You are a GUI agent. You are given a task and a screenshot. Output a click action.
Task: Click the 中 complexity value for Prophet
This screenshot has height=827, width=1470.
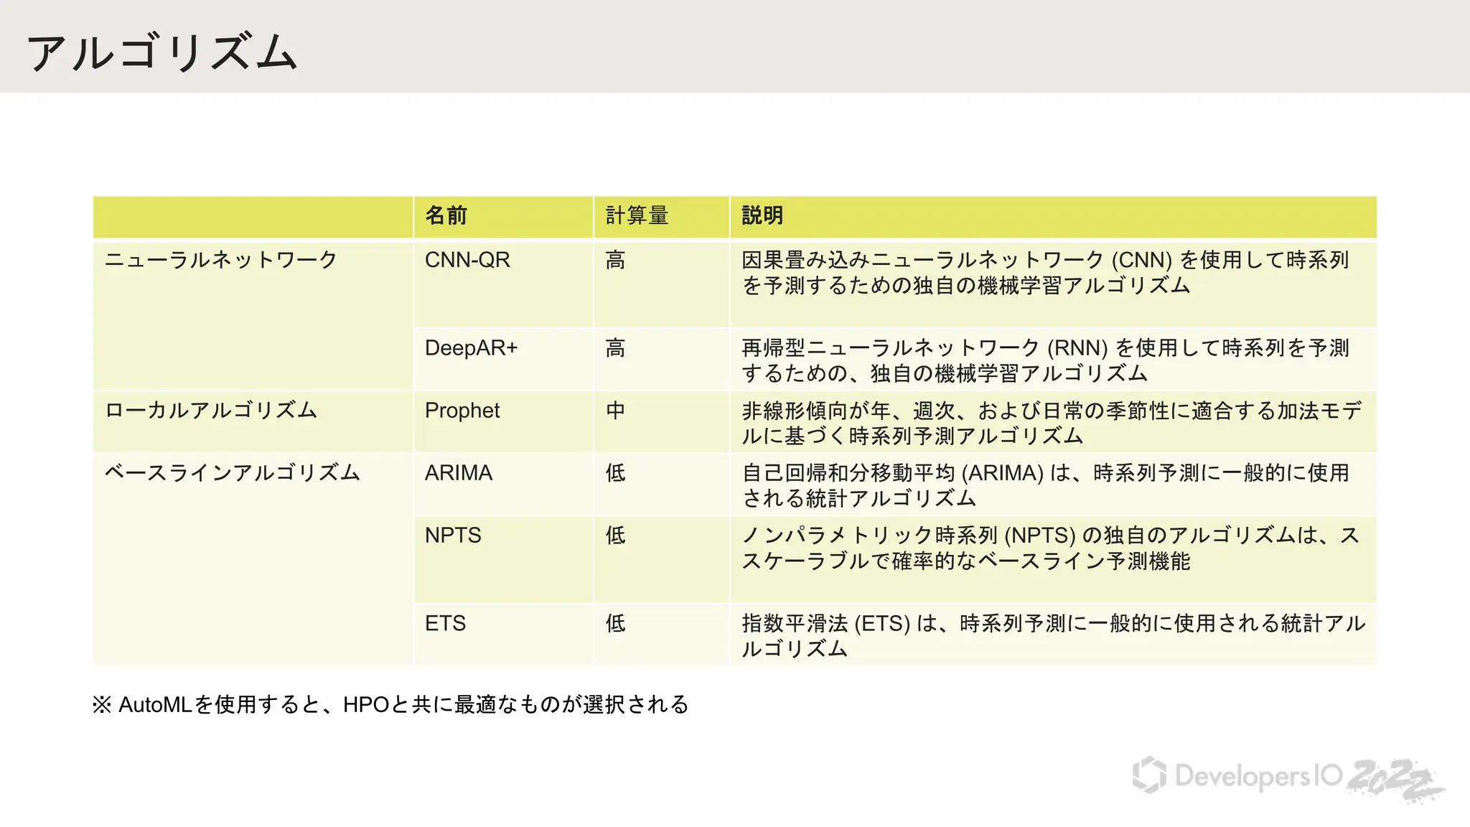(x=615, y=411)
